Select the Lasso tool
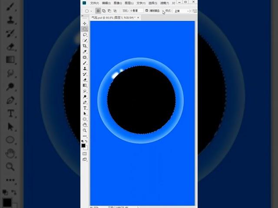Screen dimensions: 278x208 pyautogui.click(x=85, y=35)
